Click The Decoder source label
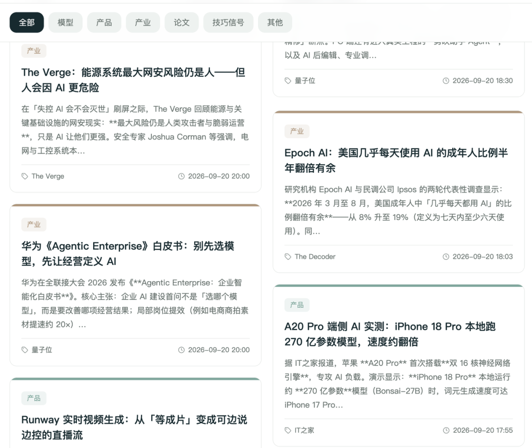The image size is (532, 448). click(315, 256)
